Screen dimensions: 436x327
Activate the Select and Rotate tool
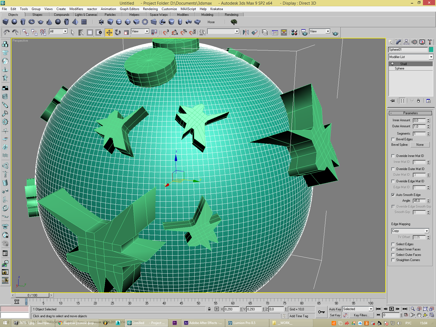pos(118,33)
